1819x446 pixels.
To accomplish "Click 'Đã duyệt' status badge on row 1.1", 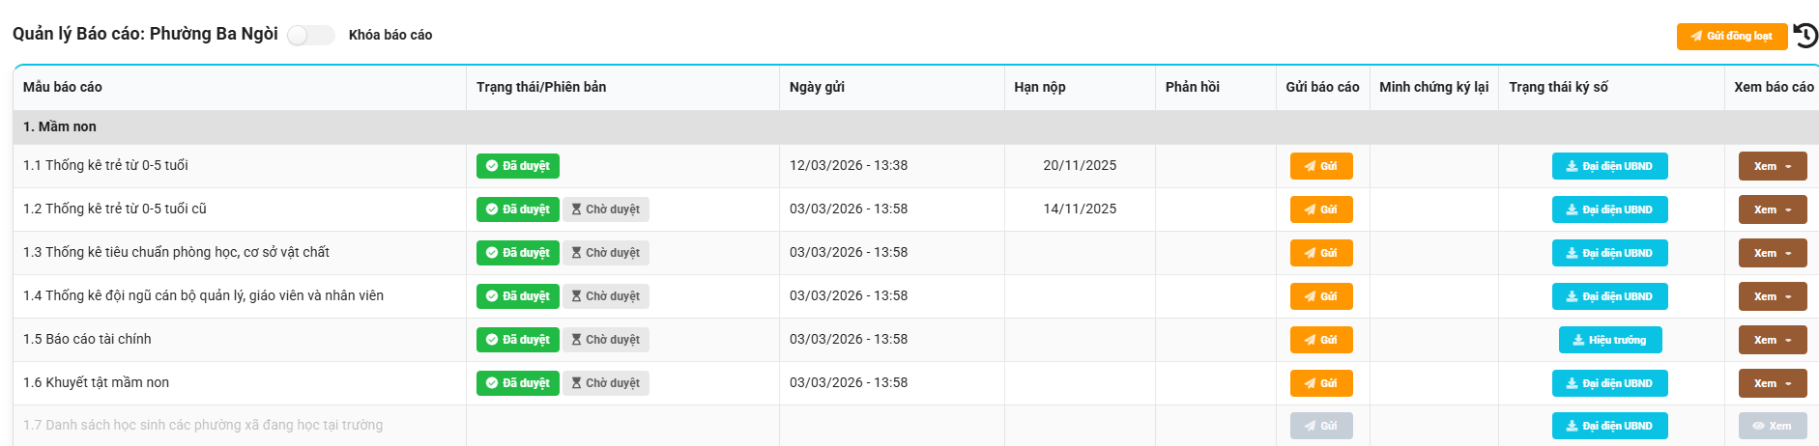I will click(518, 166).
